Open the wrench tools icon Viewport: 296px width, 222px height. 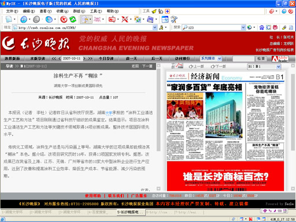[x=174, y=19]
